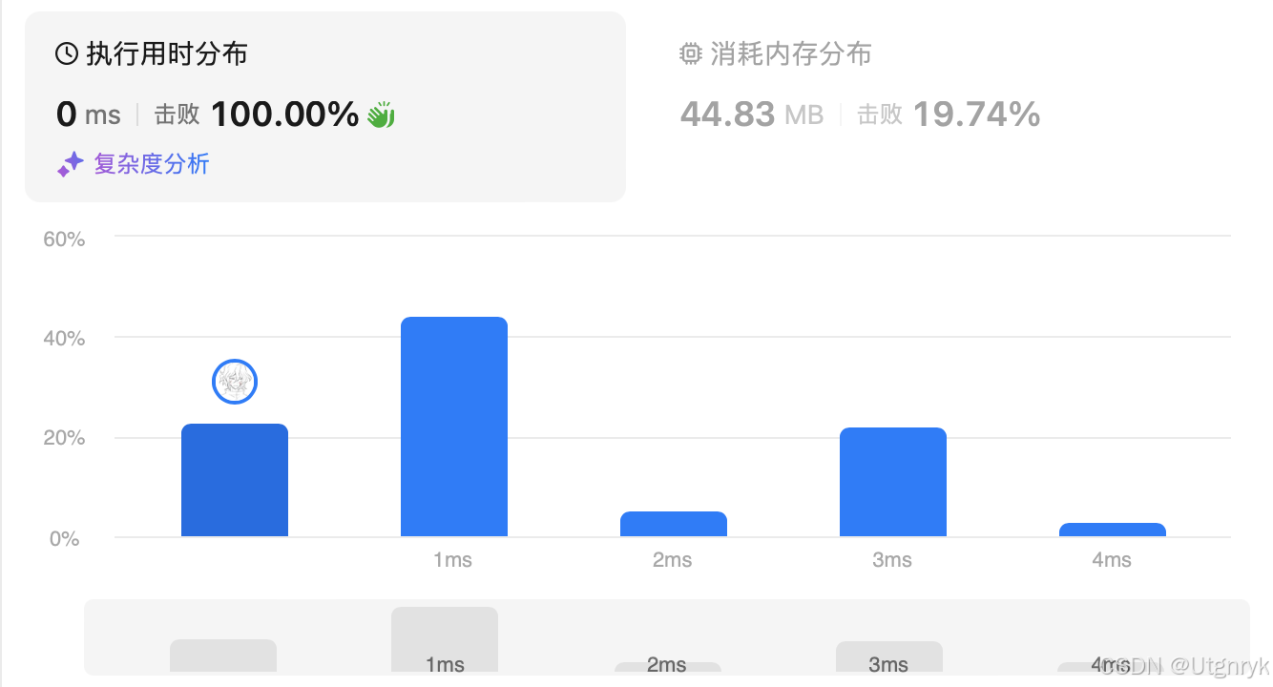Click the 44.83 MB memory value
The image size is (1273, 687).
752,114
